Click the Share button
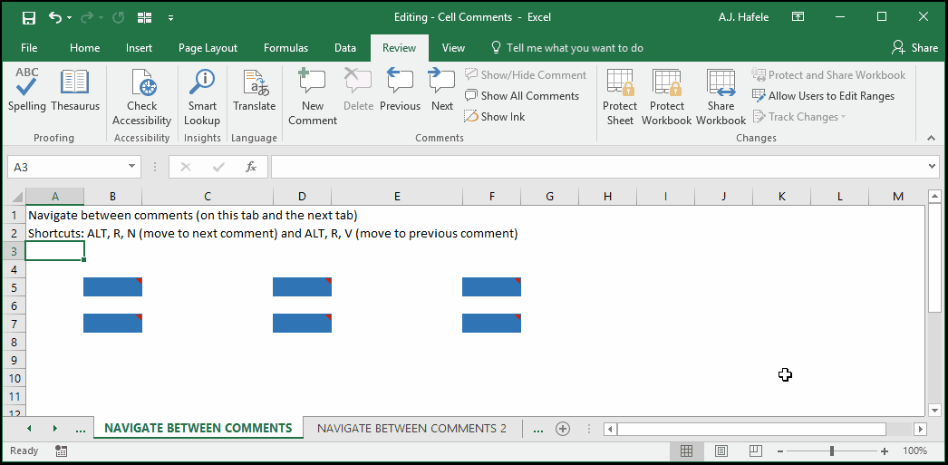The width and height of the screenshot is (948, 465). pos(915,48)
